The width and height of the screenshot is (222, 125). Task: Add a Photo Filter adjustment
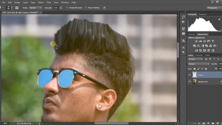tap(207, 46)
